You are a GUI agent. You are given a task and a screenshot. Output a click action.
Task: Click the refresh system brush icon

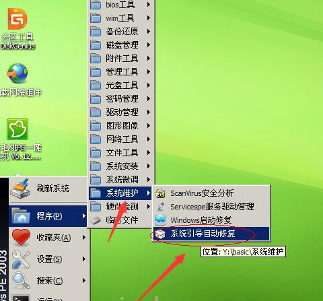(x=20, y=188)
